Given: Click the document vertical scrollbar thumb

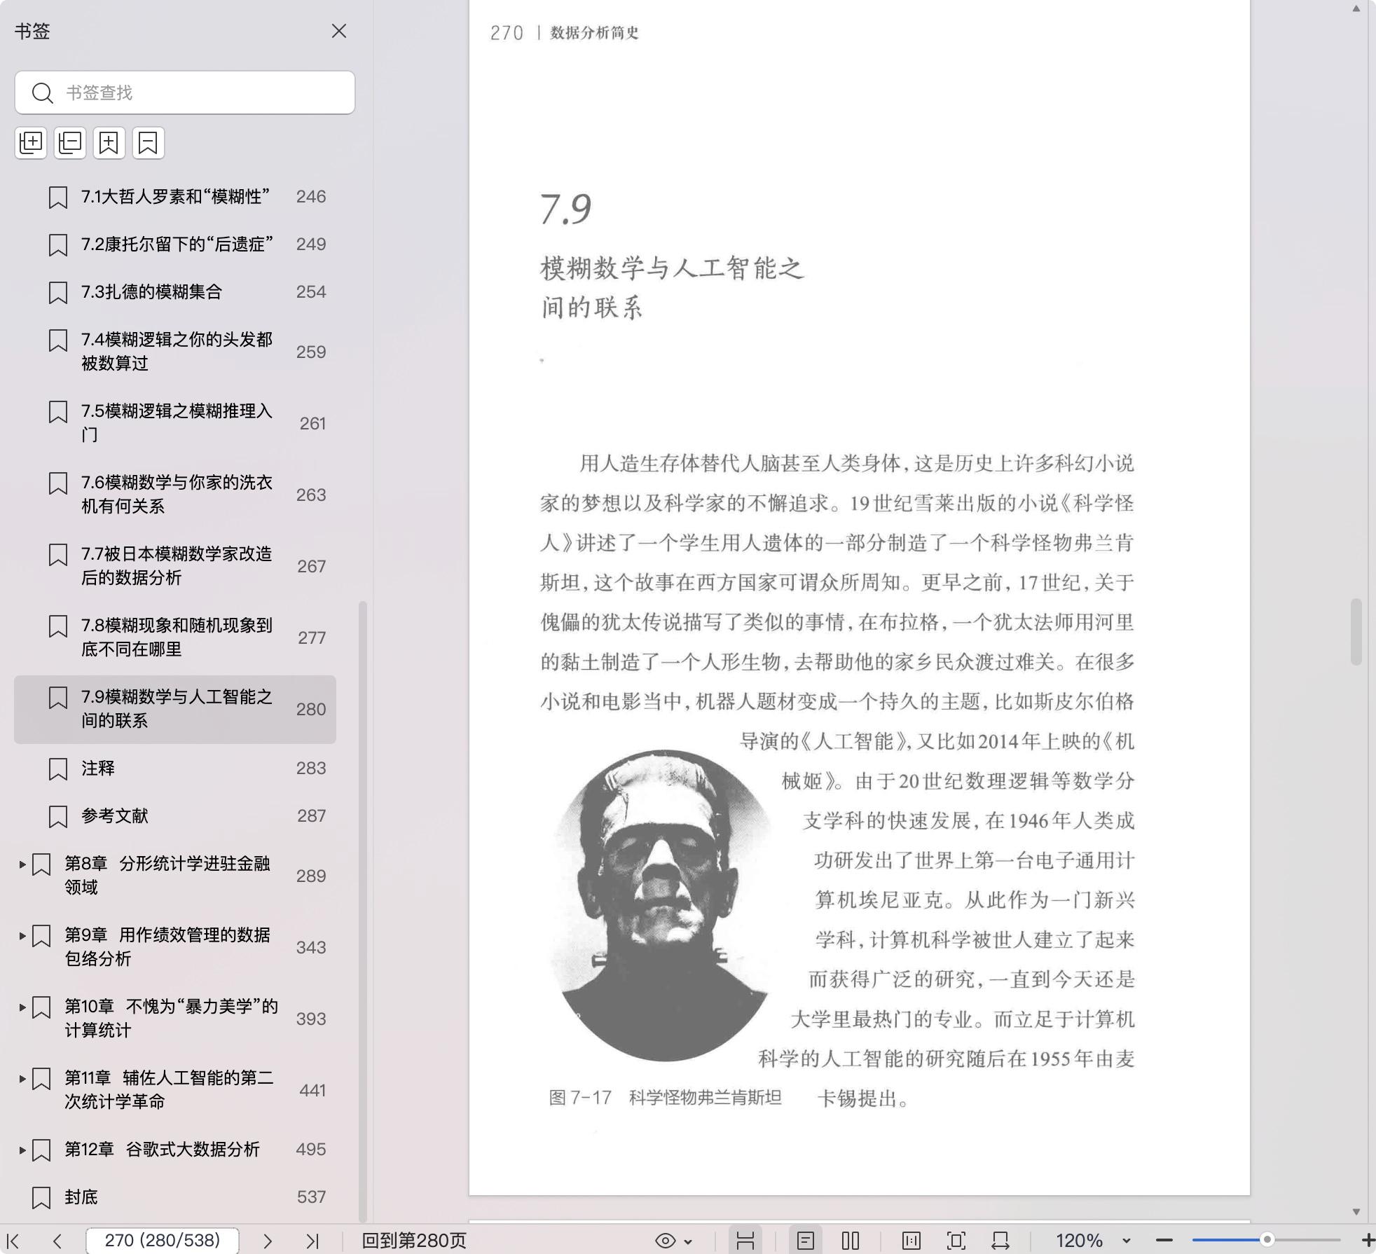Looking at the screenshot, I should (x=1356, y=632).
